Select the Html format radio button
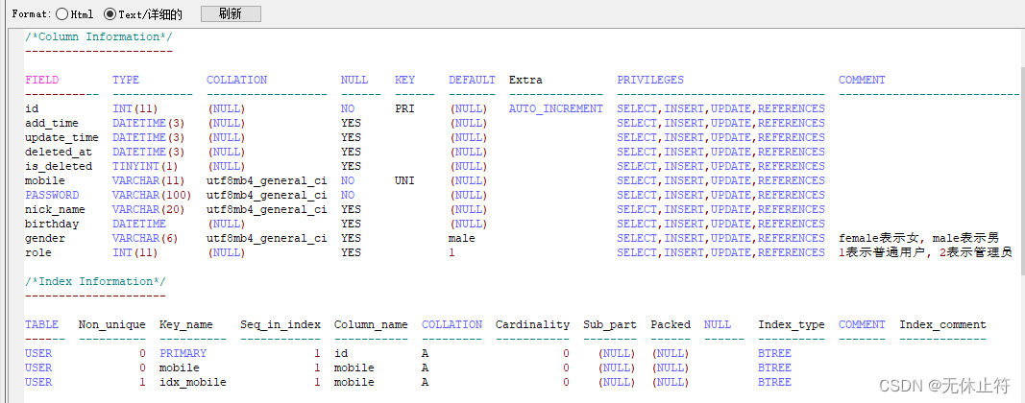This screenshot has width=1025, height=403. [x=61, y=13]
